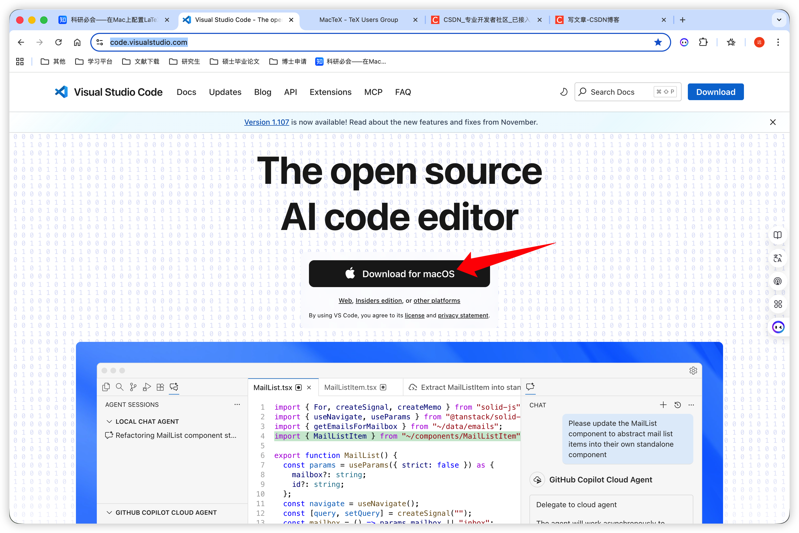Open the Version 1.107 link
Viewport: 799px width, 533px height.
[266, 122]
